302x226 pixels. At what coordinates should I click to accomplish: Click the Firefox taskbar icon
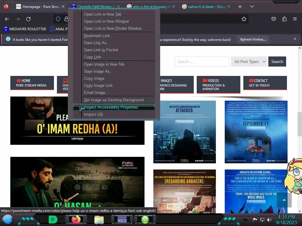tap(76, 220)
